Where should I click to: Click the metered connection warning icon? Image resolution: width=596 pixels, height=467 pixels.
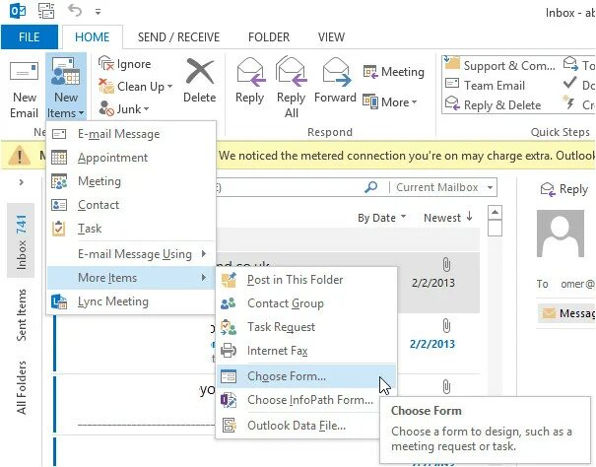(x=19, y=156)
